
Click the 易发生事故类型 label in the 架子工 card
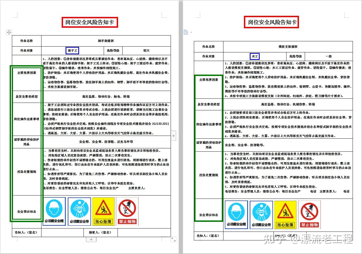[27, 97]
